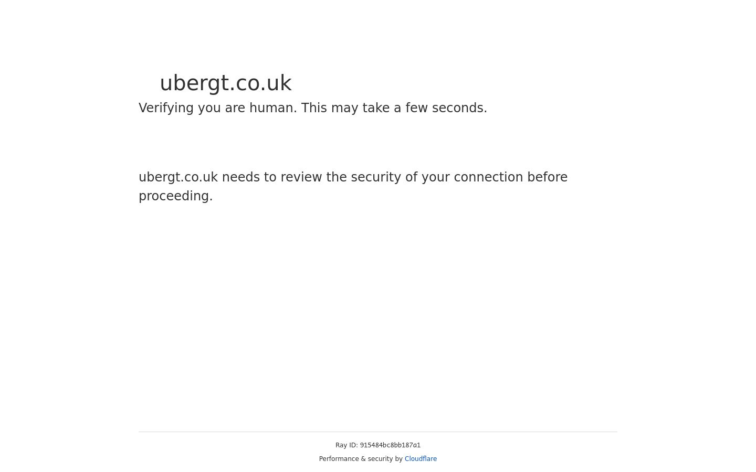Click the ubergt.co.uk page heading
756x472 pixels.
coord(225,83)
